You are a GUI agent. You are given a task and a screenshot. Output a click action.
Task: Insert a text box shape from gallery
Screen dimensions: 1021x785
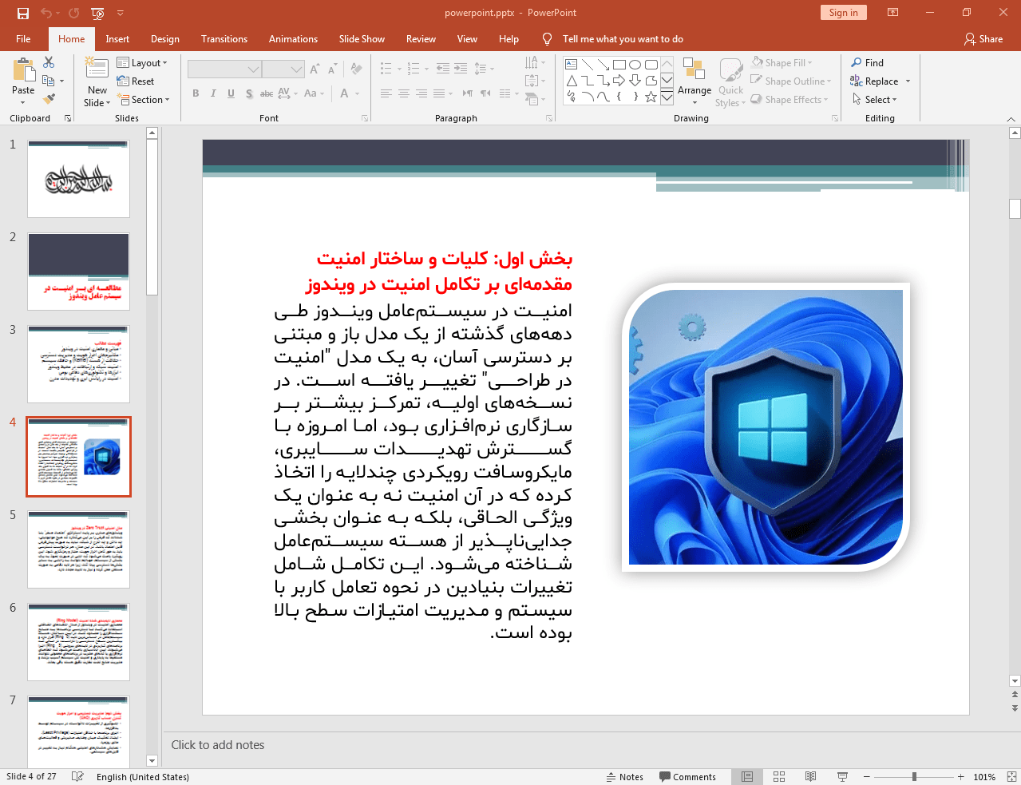[x=571, y=65]
